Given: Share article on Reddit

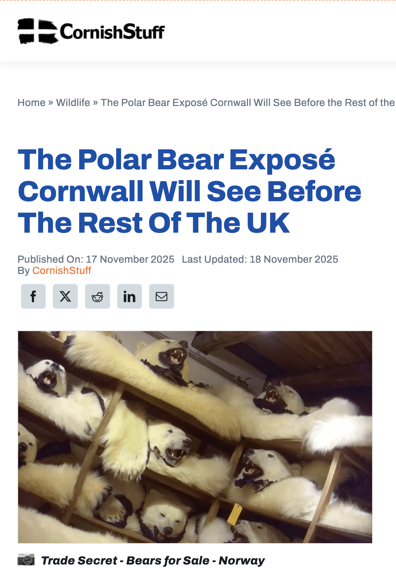Looking at the screenshot, I should point(97,296).
